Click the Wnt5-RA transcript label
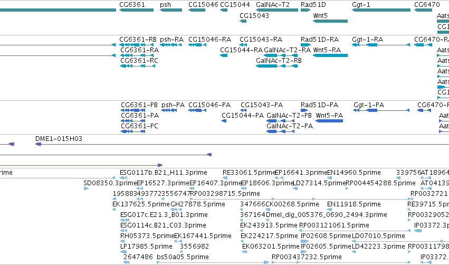Screen dimensions: 449x265 pos(327,50)
